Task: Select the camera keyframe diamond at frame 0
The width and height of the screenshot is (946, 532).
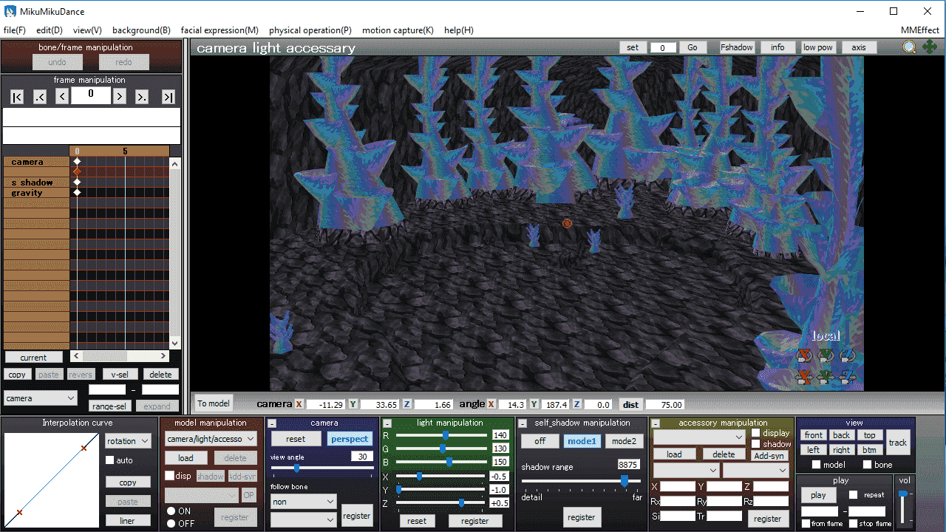Action: click(77, 161)
